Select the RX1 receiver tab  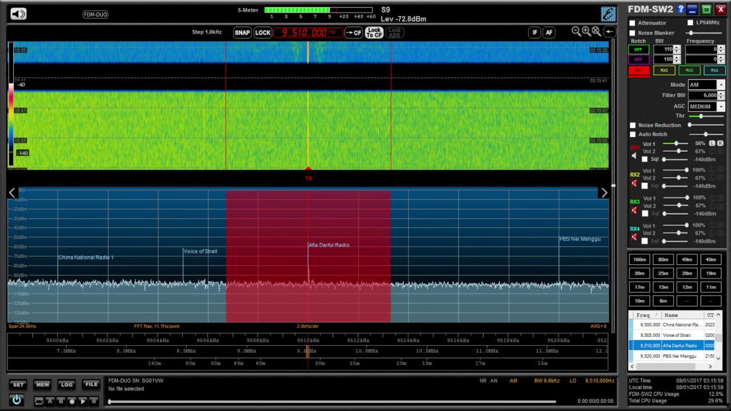coord(638,71)
